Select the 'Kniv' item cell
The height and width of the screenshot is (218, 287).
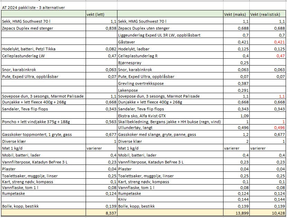171,199
